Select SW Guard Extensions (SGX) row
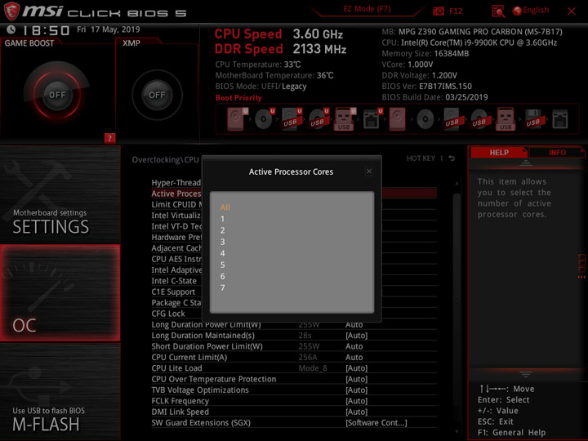Screen dimensions: 588x441 (294, 423)
